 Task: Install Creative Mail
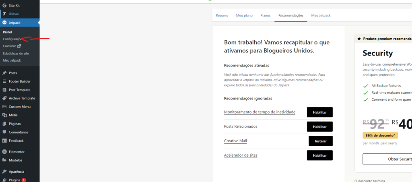(321, 141)
